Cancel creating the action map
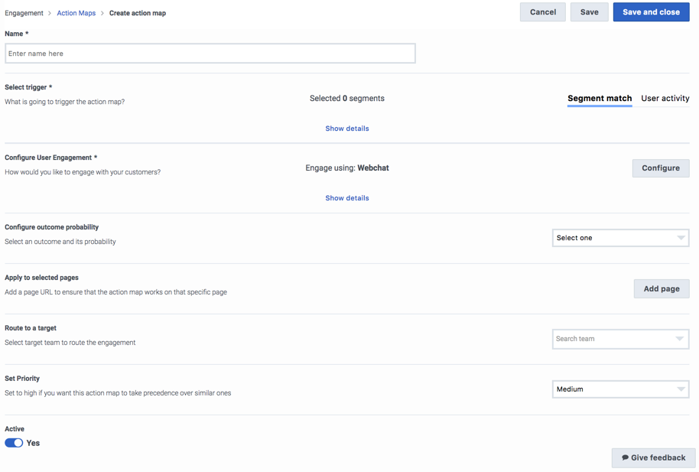 coord(542,12)
